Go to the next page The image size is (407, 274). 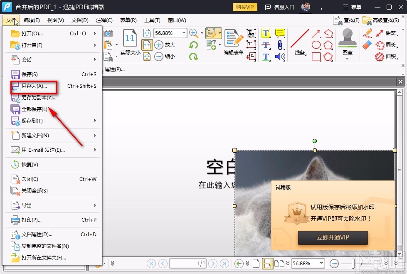coord(213,263)
